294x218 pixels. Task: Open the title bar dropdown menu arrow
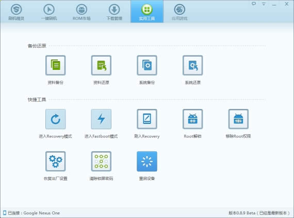click(x=264, y=4)
